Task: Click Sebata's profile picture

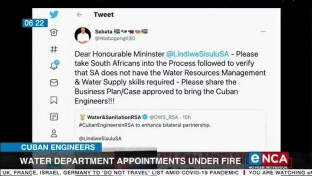Action: (x=83, y=35)
